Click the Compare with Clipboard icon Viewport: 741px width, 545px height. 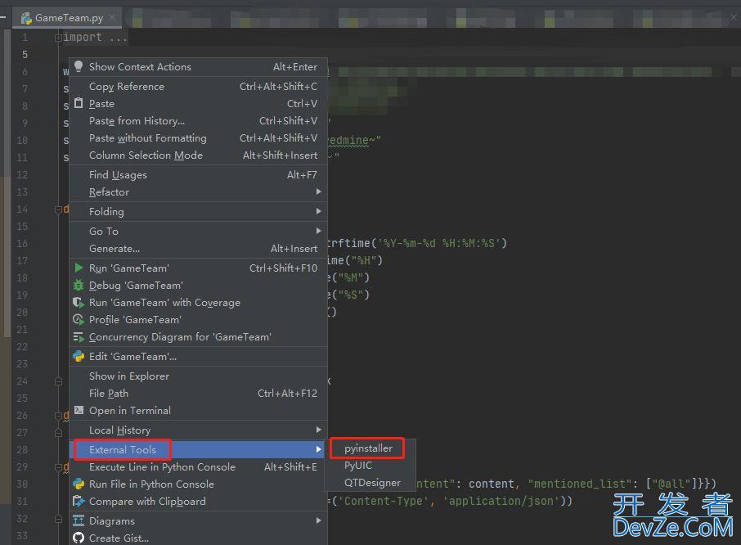pyautogui.click(x=79, y=501)
